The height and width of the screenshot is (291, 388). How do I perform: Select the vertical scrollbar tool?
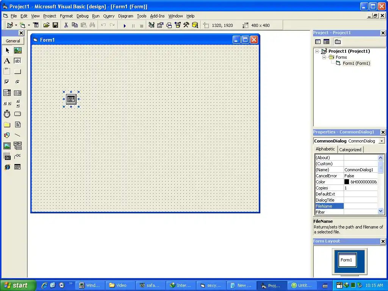coord(17,103)
